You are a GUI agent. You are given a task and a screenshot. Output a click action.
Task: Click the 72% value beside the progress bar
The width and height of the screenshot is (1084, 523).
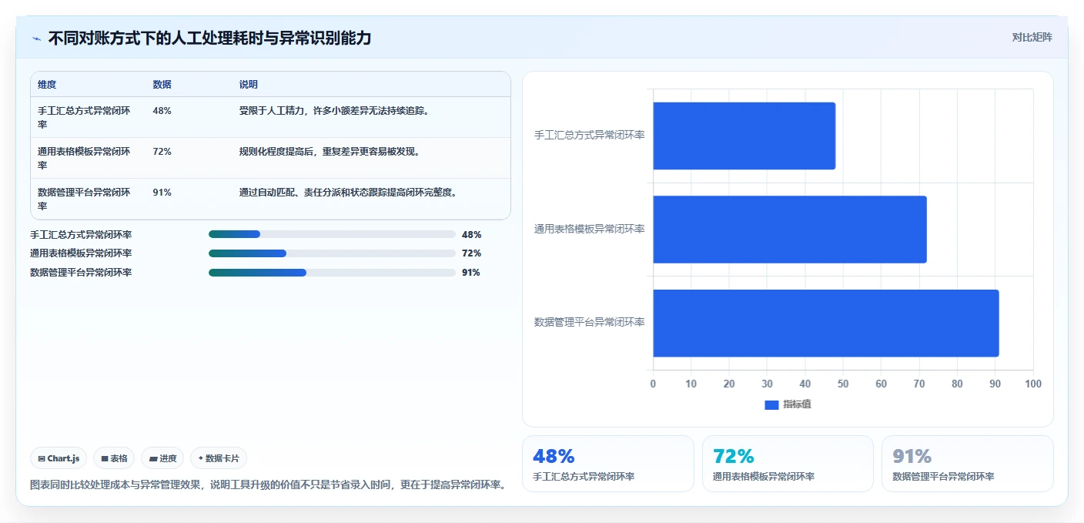tap(471, 253)
